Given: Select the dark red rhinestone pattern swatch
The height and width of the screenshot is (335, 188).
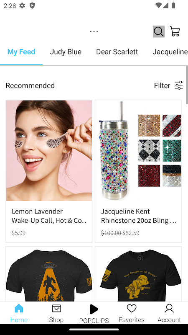Looking at the screenshot, I should (149, 175).
